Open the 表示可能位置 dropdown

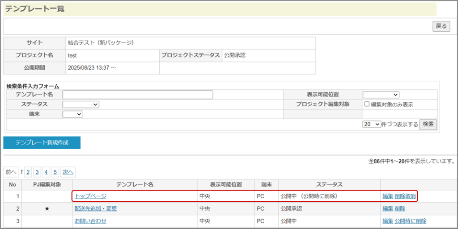pos(381,95)
